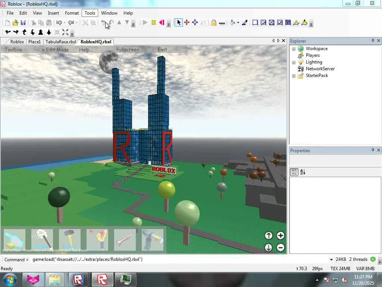Select the Hinge tool icon
This screenshot has width=382, height=287.
[x=296, y=23]
